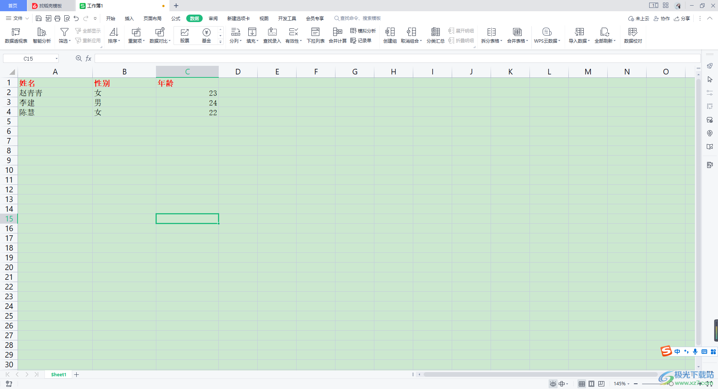The width and height of the screenshot is (718, 389).
Task: Click the 数据对比 data compare icon
Action: pyautogui.click(x=160, y=32)
